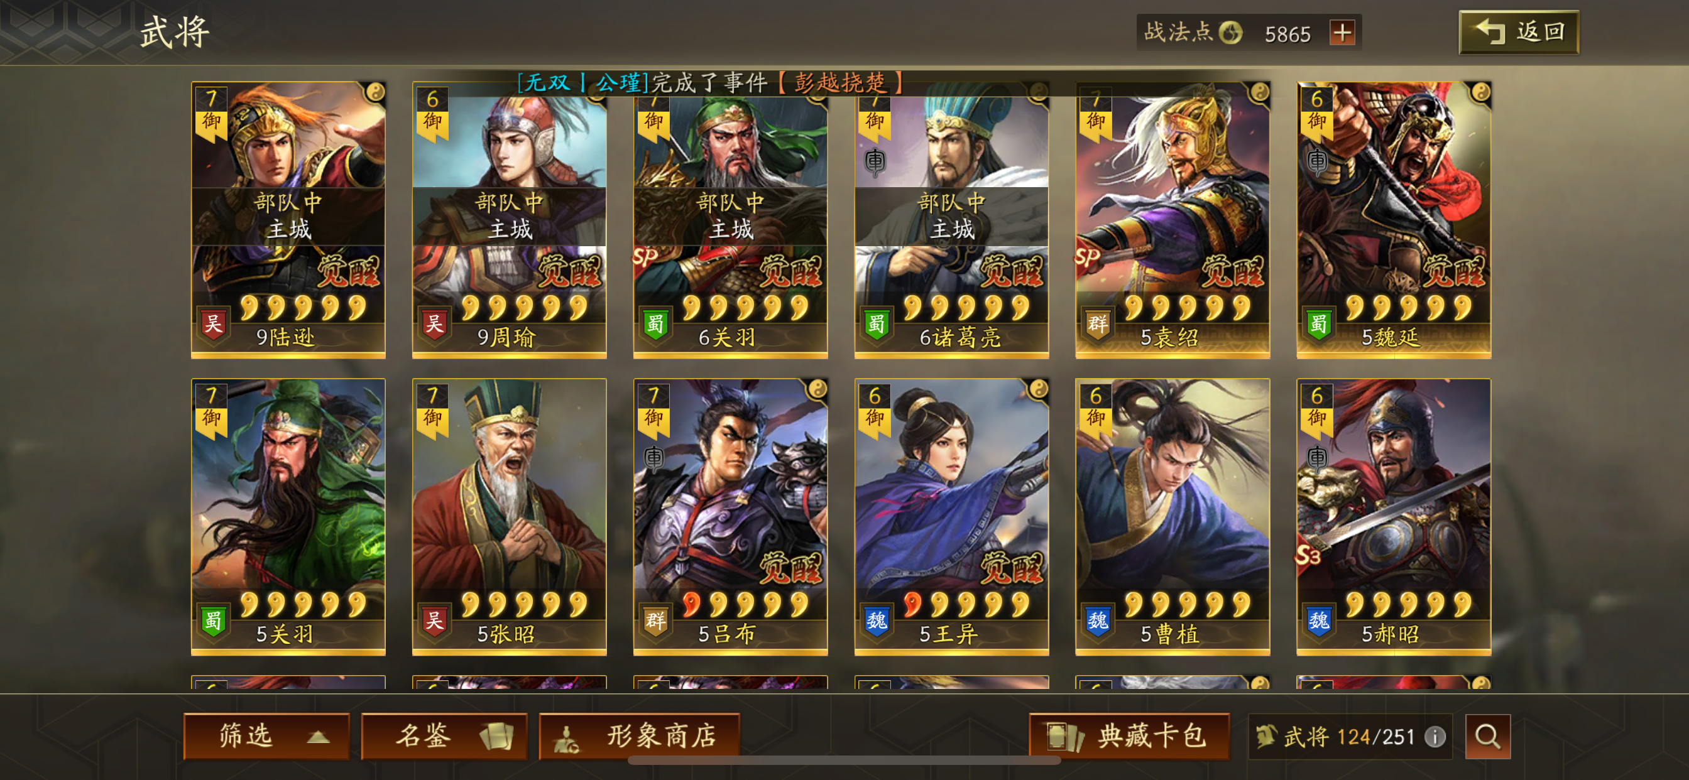Click the horizontal scrollbar at bottom
The width and height of the screenshot is (1689, 780).
[x=844, y=761]
